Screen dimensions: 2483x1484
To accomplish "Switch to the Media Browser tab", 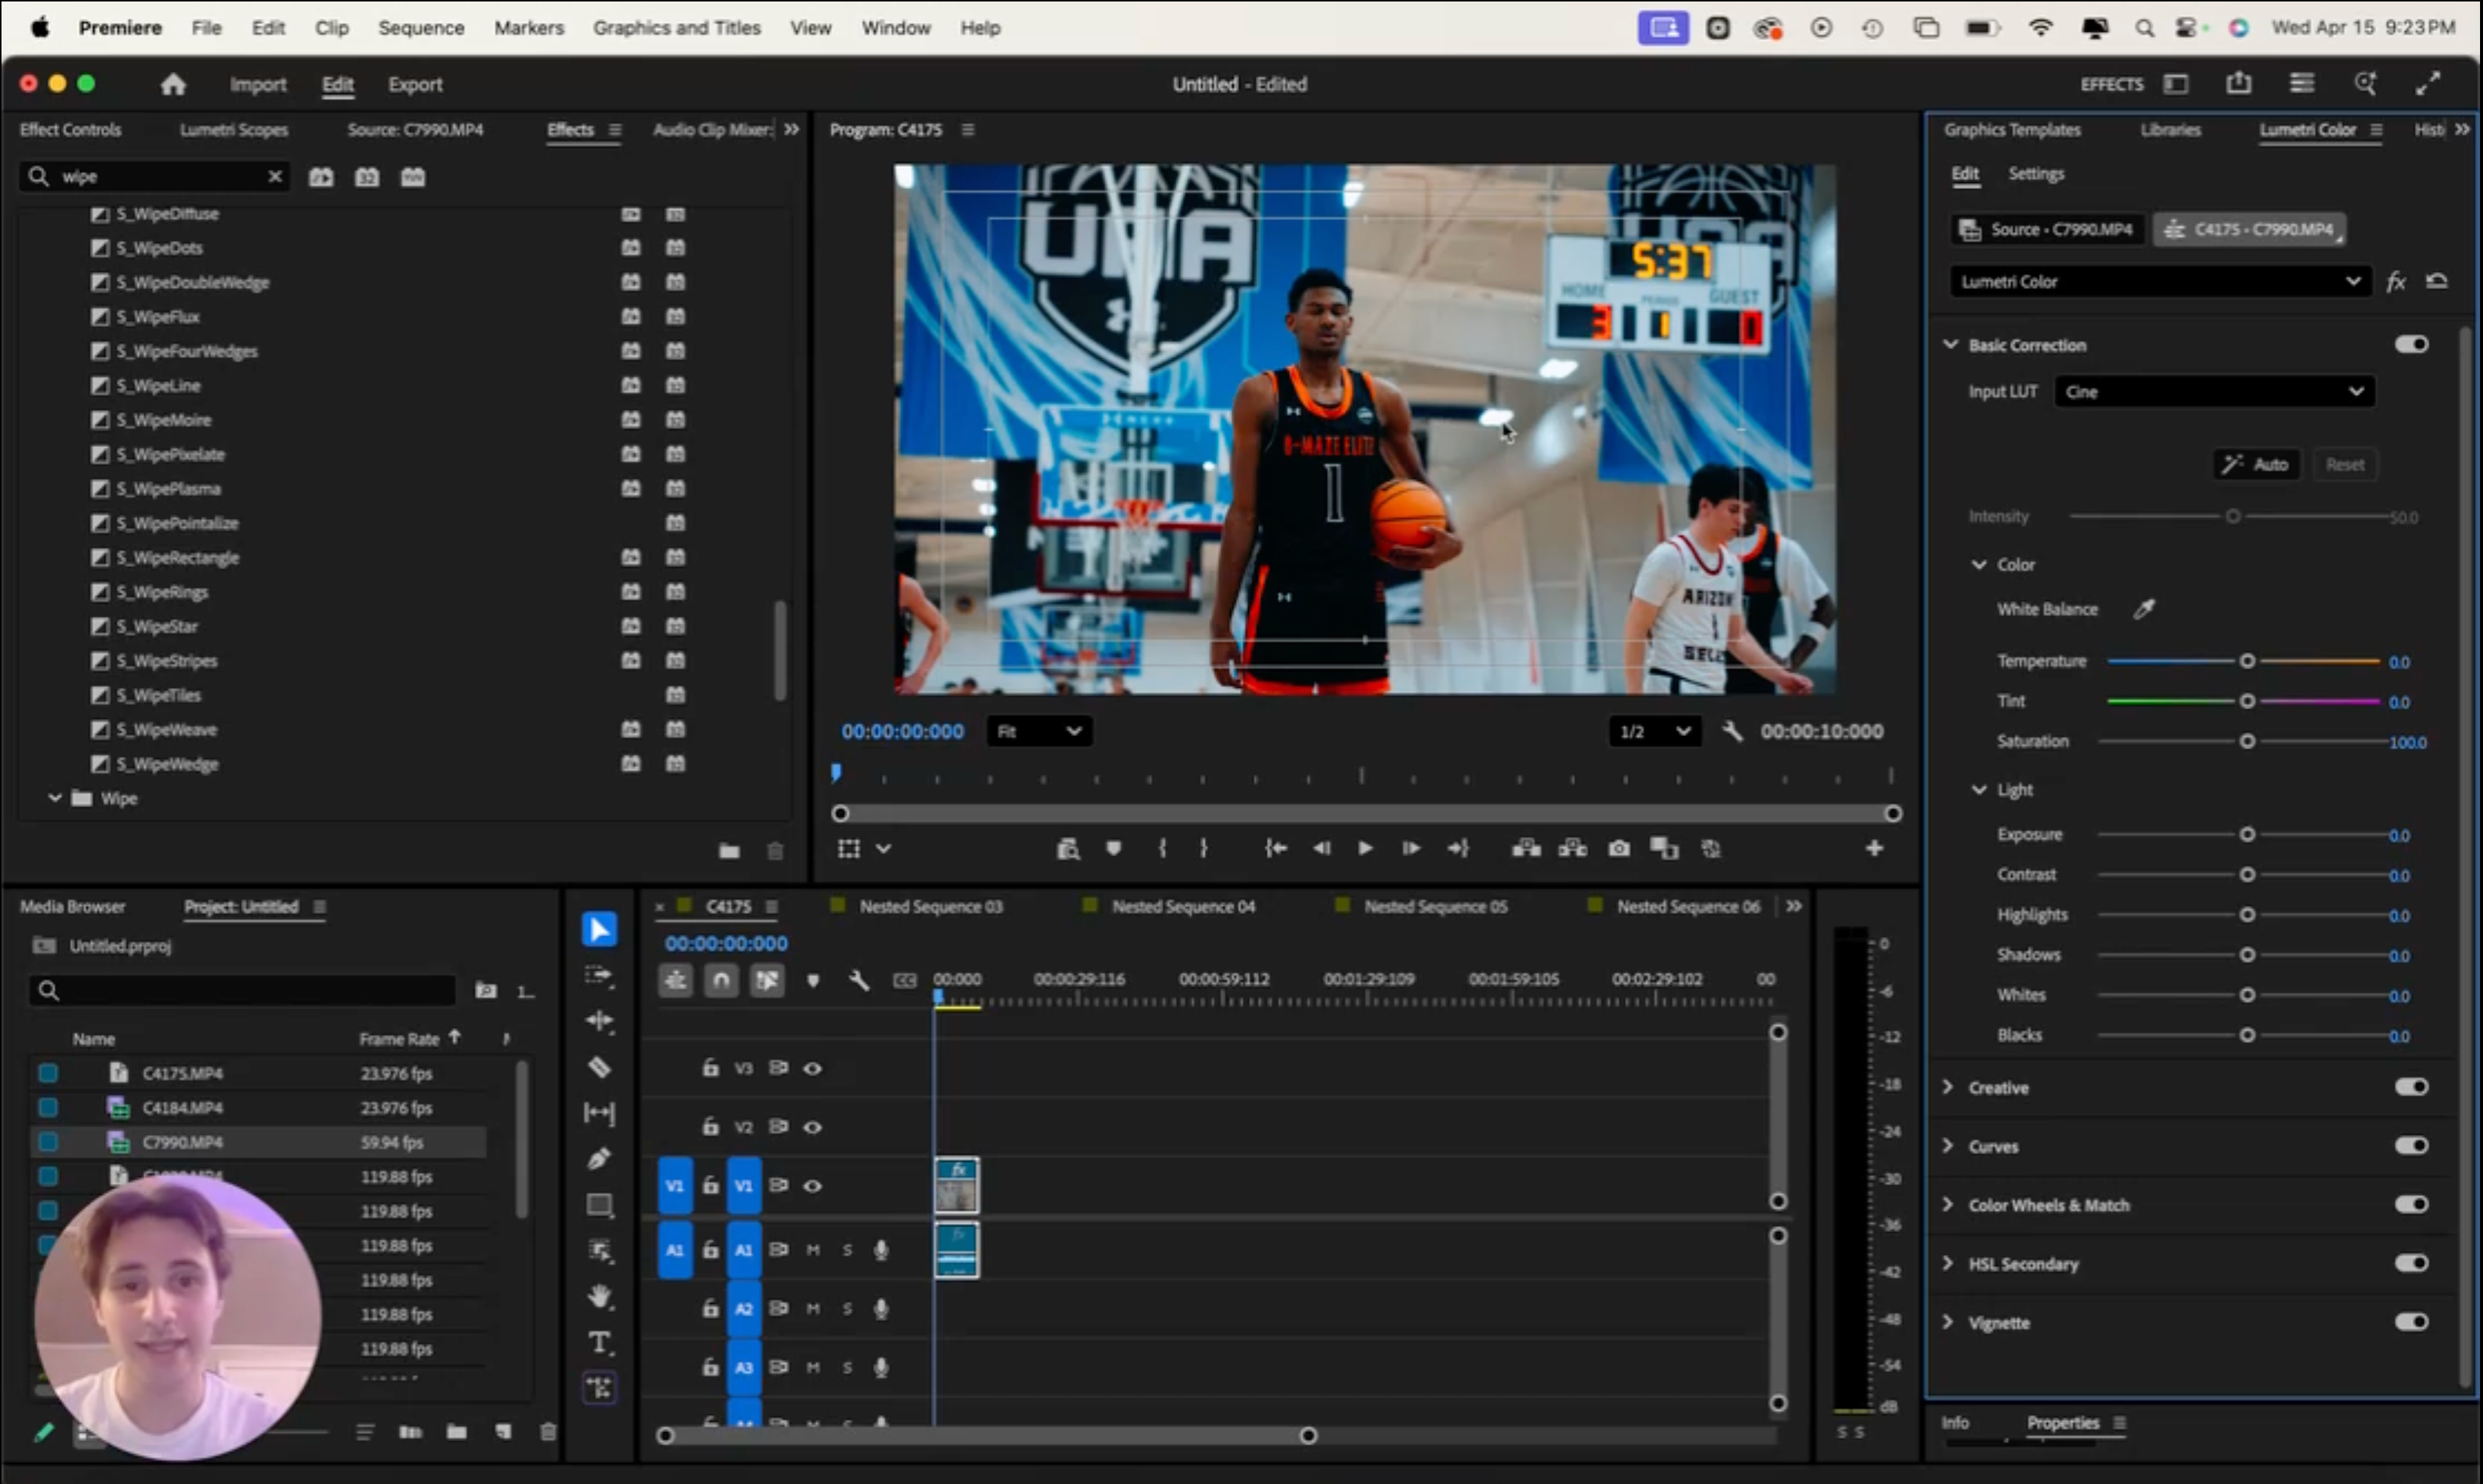I will pos(72,906).
